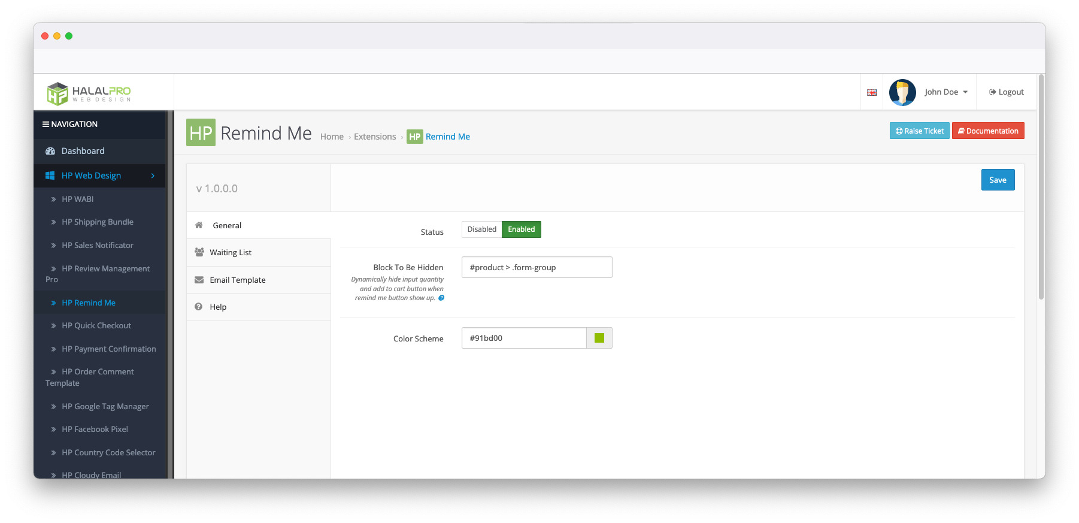Open HP Facebook Pixel in sidebar
The image size is (1079, 523).
[x=99, y=430]
